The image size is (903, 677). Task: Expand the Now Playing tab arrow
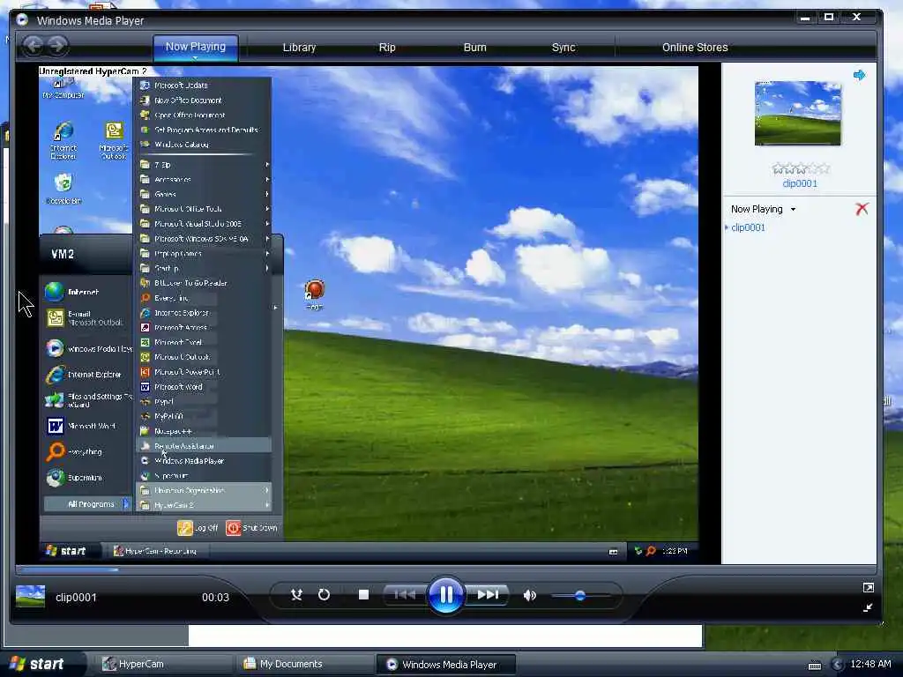coord(195,57)
